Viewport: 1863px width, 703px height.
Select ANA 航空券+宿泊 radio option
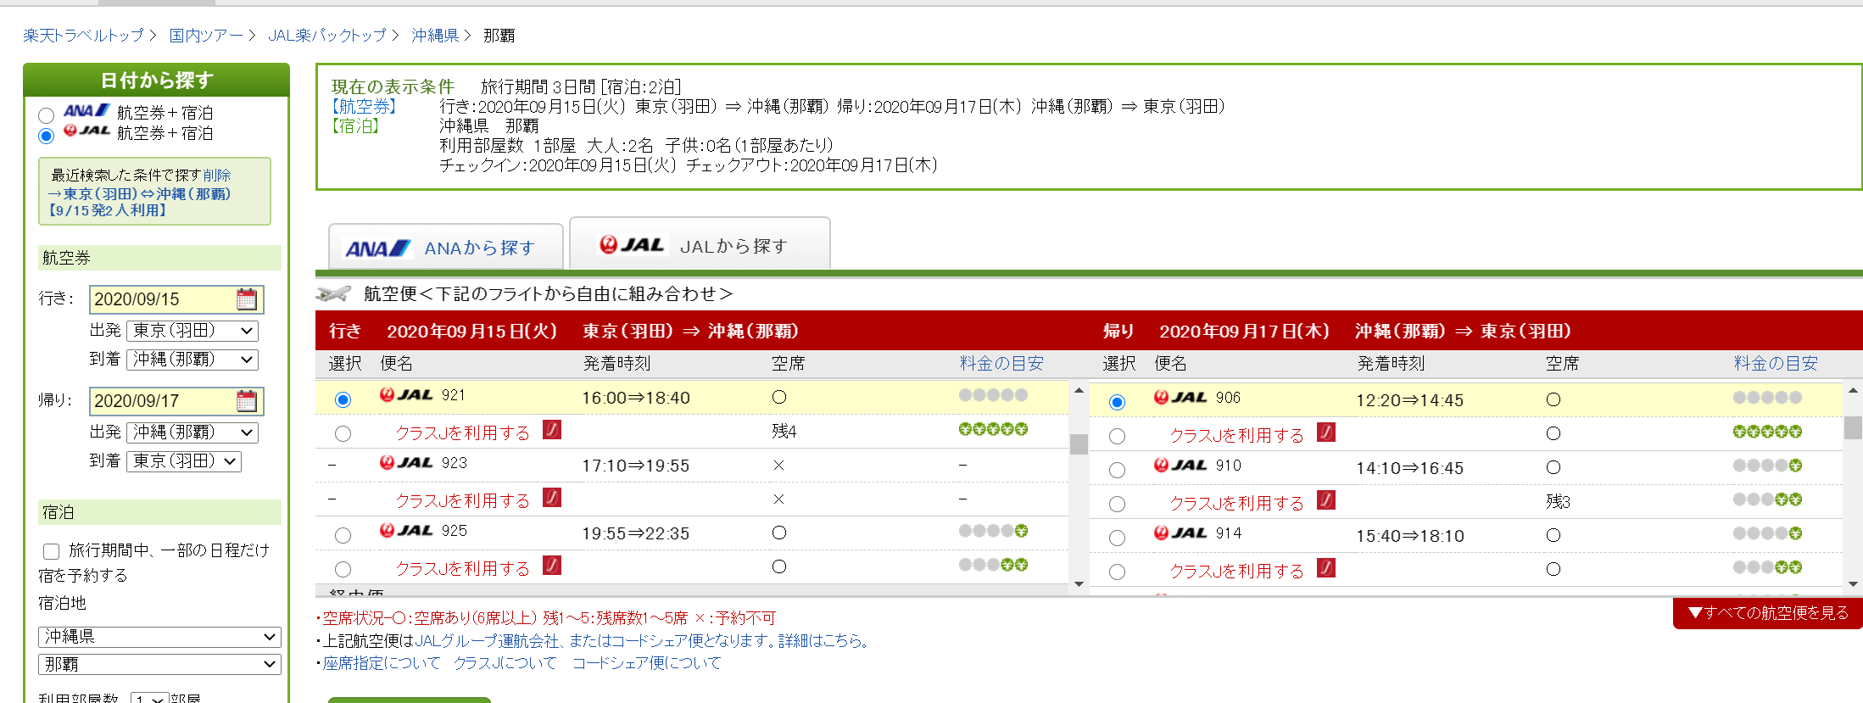pyautogui.click(x=47, y=114)
